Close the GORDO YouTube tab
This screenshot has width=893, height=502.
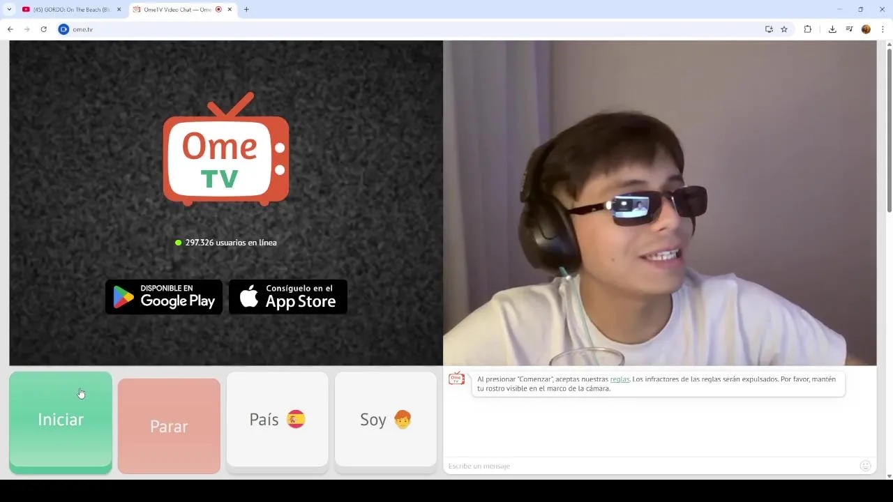[119, 10]
